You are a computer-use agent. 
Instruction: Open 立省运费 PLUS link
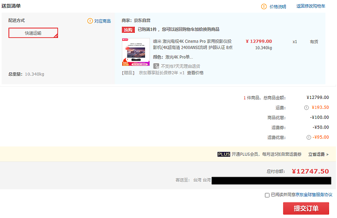[318, 154]
